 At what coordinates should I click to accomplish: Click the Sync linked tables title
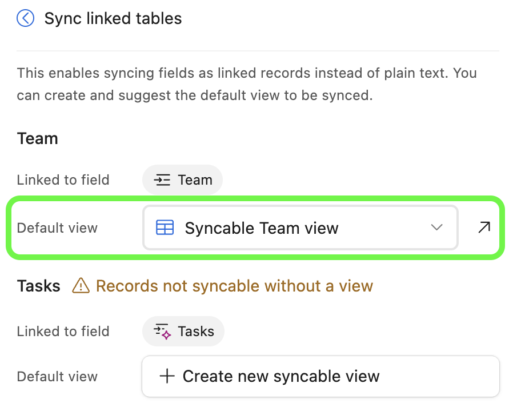(x=113, y=18)
